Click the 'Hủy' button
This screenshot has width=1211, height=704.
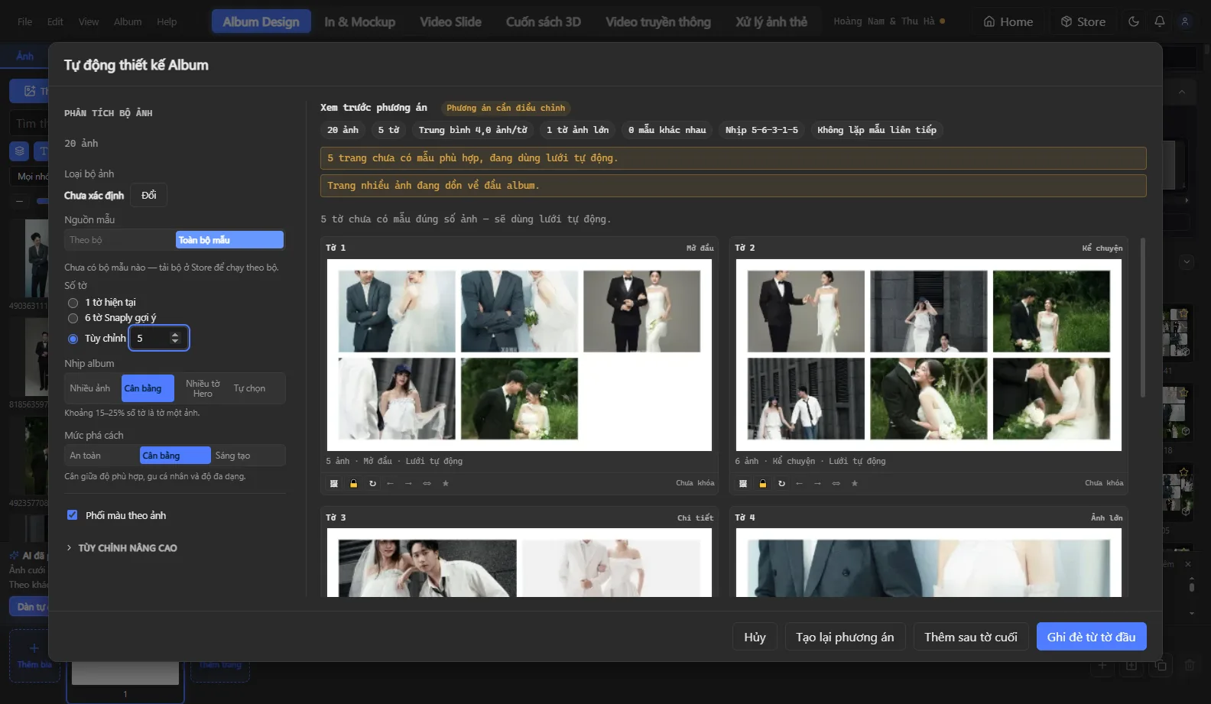[755, 637]
